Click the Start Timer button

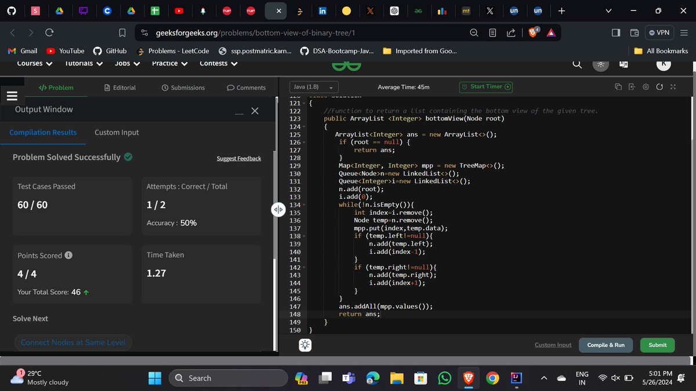(487, 87)
